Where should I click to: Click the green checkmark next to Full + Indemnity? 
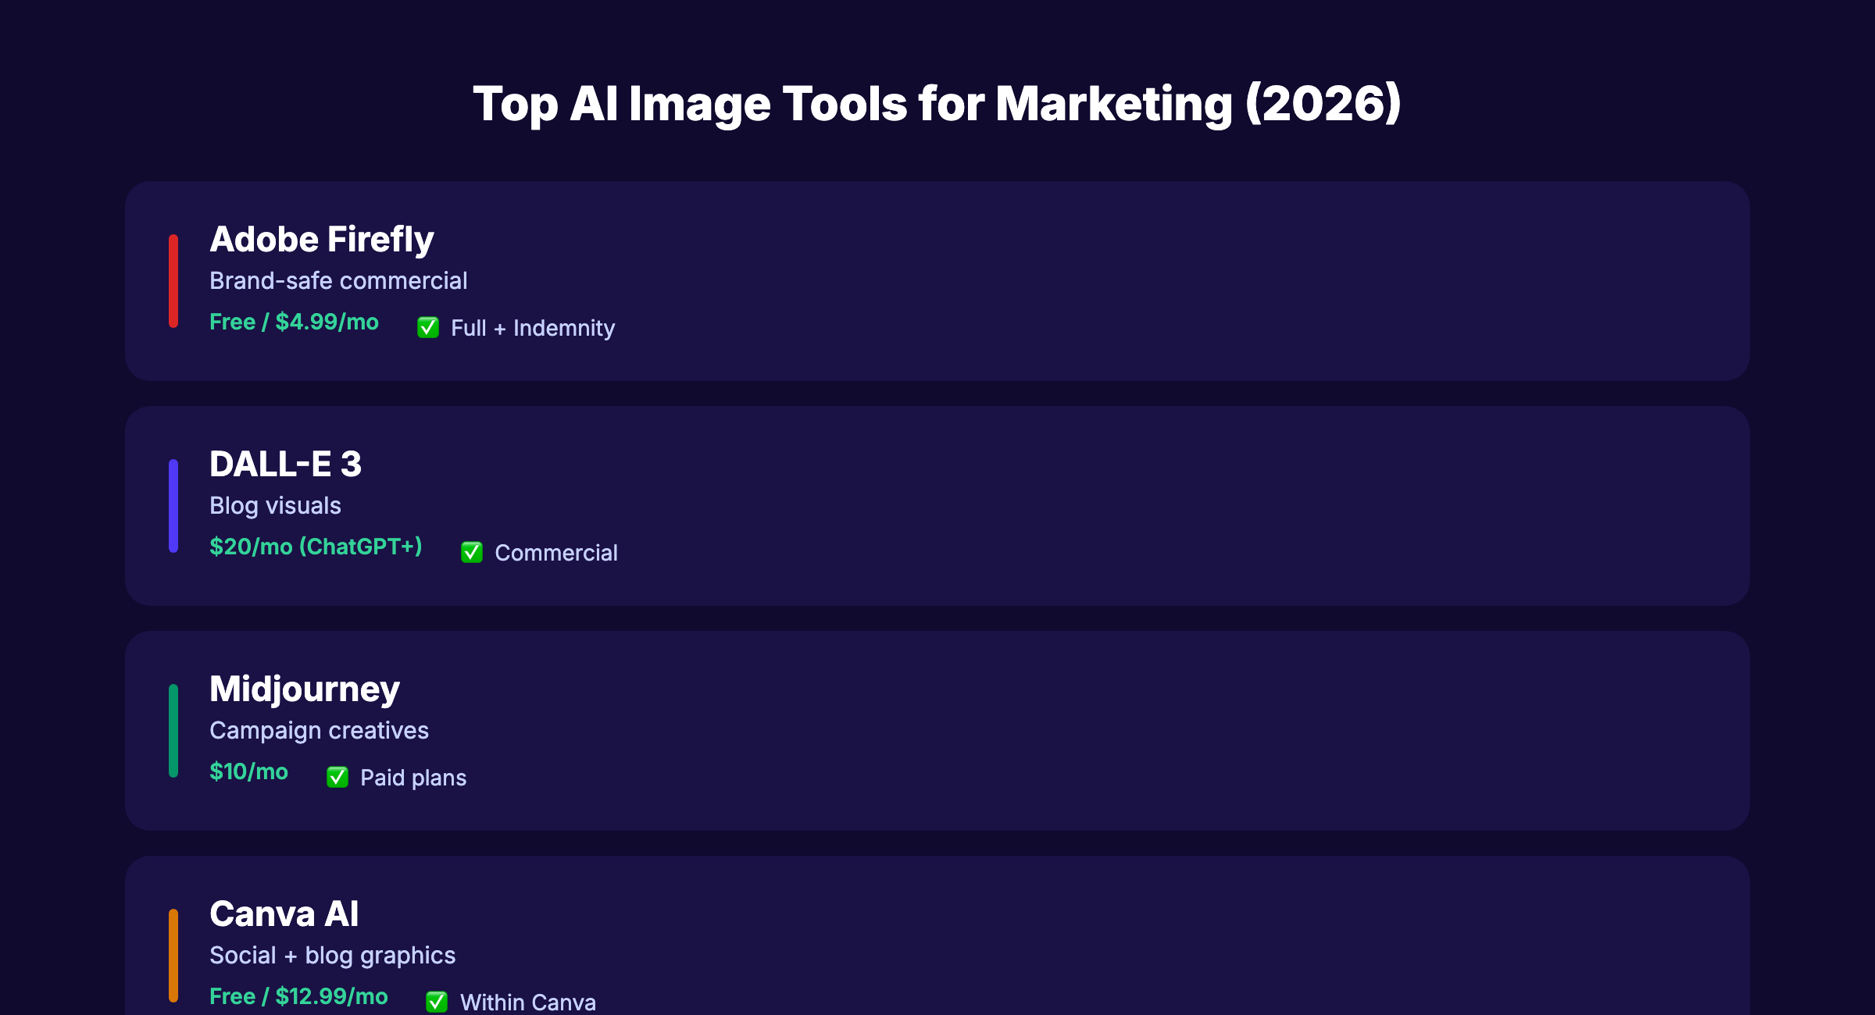tap(429, 328)
